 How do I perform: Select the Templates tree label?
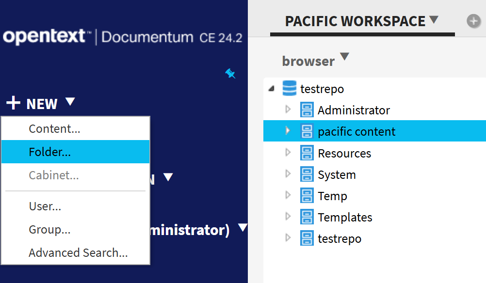[x=345, y=218]
